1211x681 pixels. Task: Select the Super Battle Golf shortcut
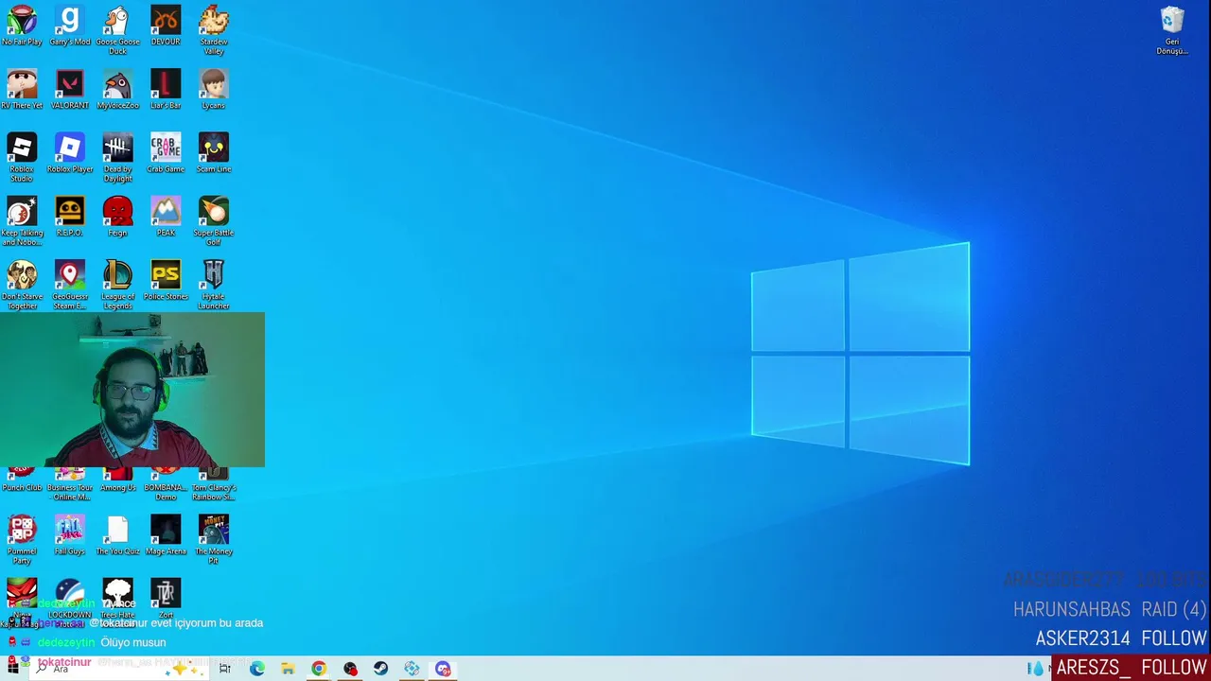pyautogui.click(x=214, y=221)
